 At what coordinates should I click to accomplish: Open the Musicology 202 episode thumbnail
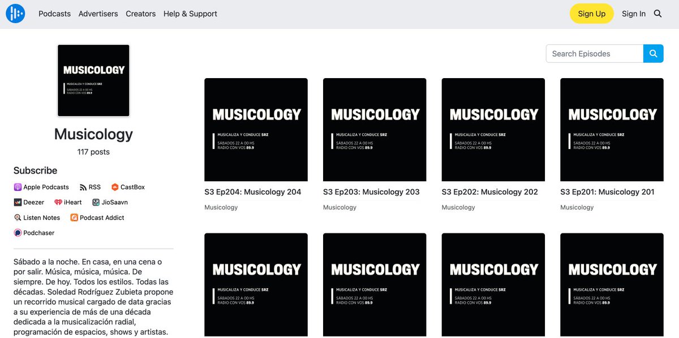tap(493, 130)
